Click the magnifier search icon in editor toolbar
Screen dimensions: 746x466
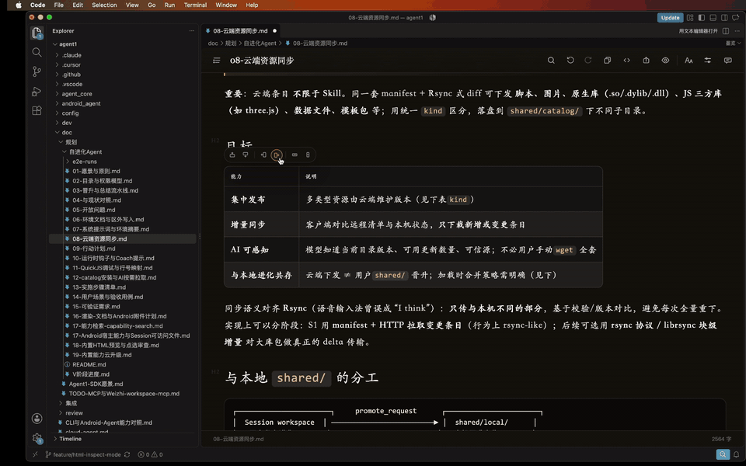(x=551, y=61)
